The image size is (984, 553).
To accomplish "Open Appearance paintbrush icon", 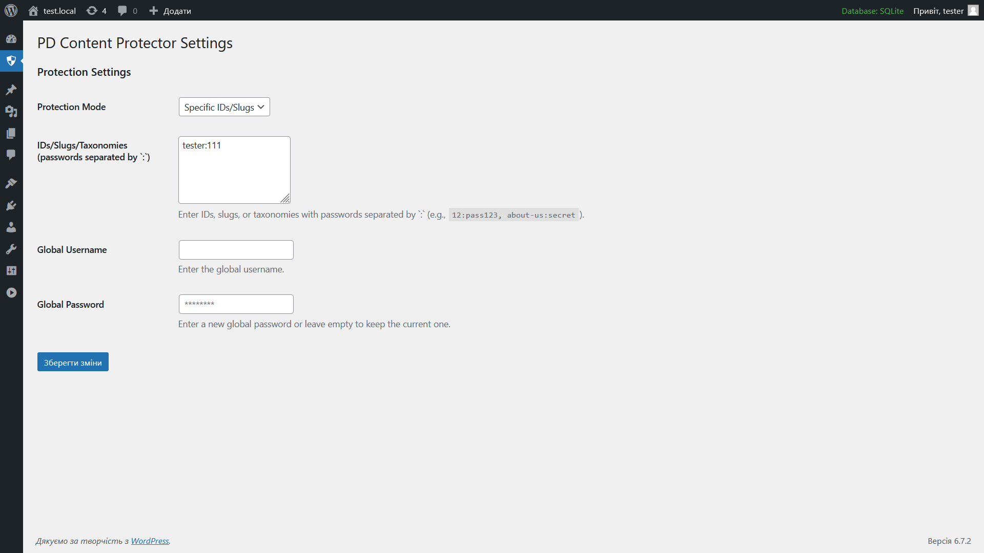I will coord(11,183).
